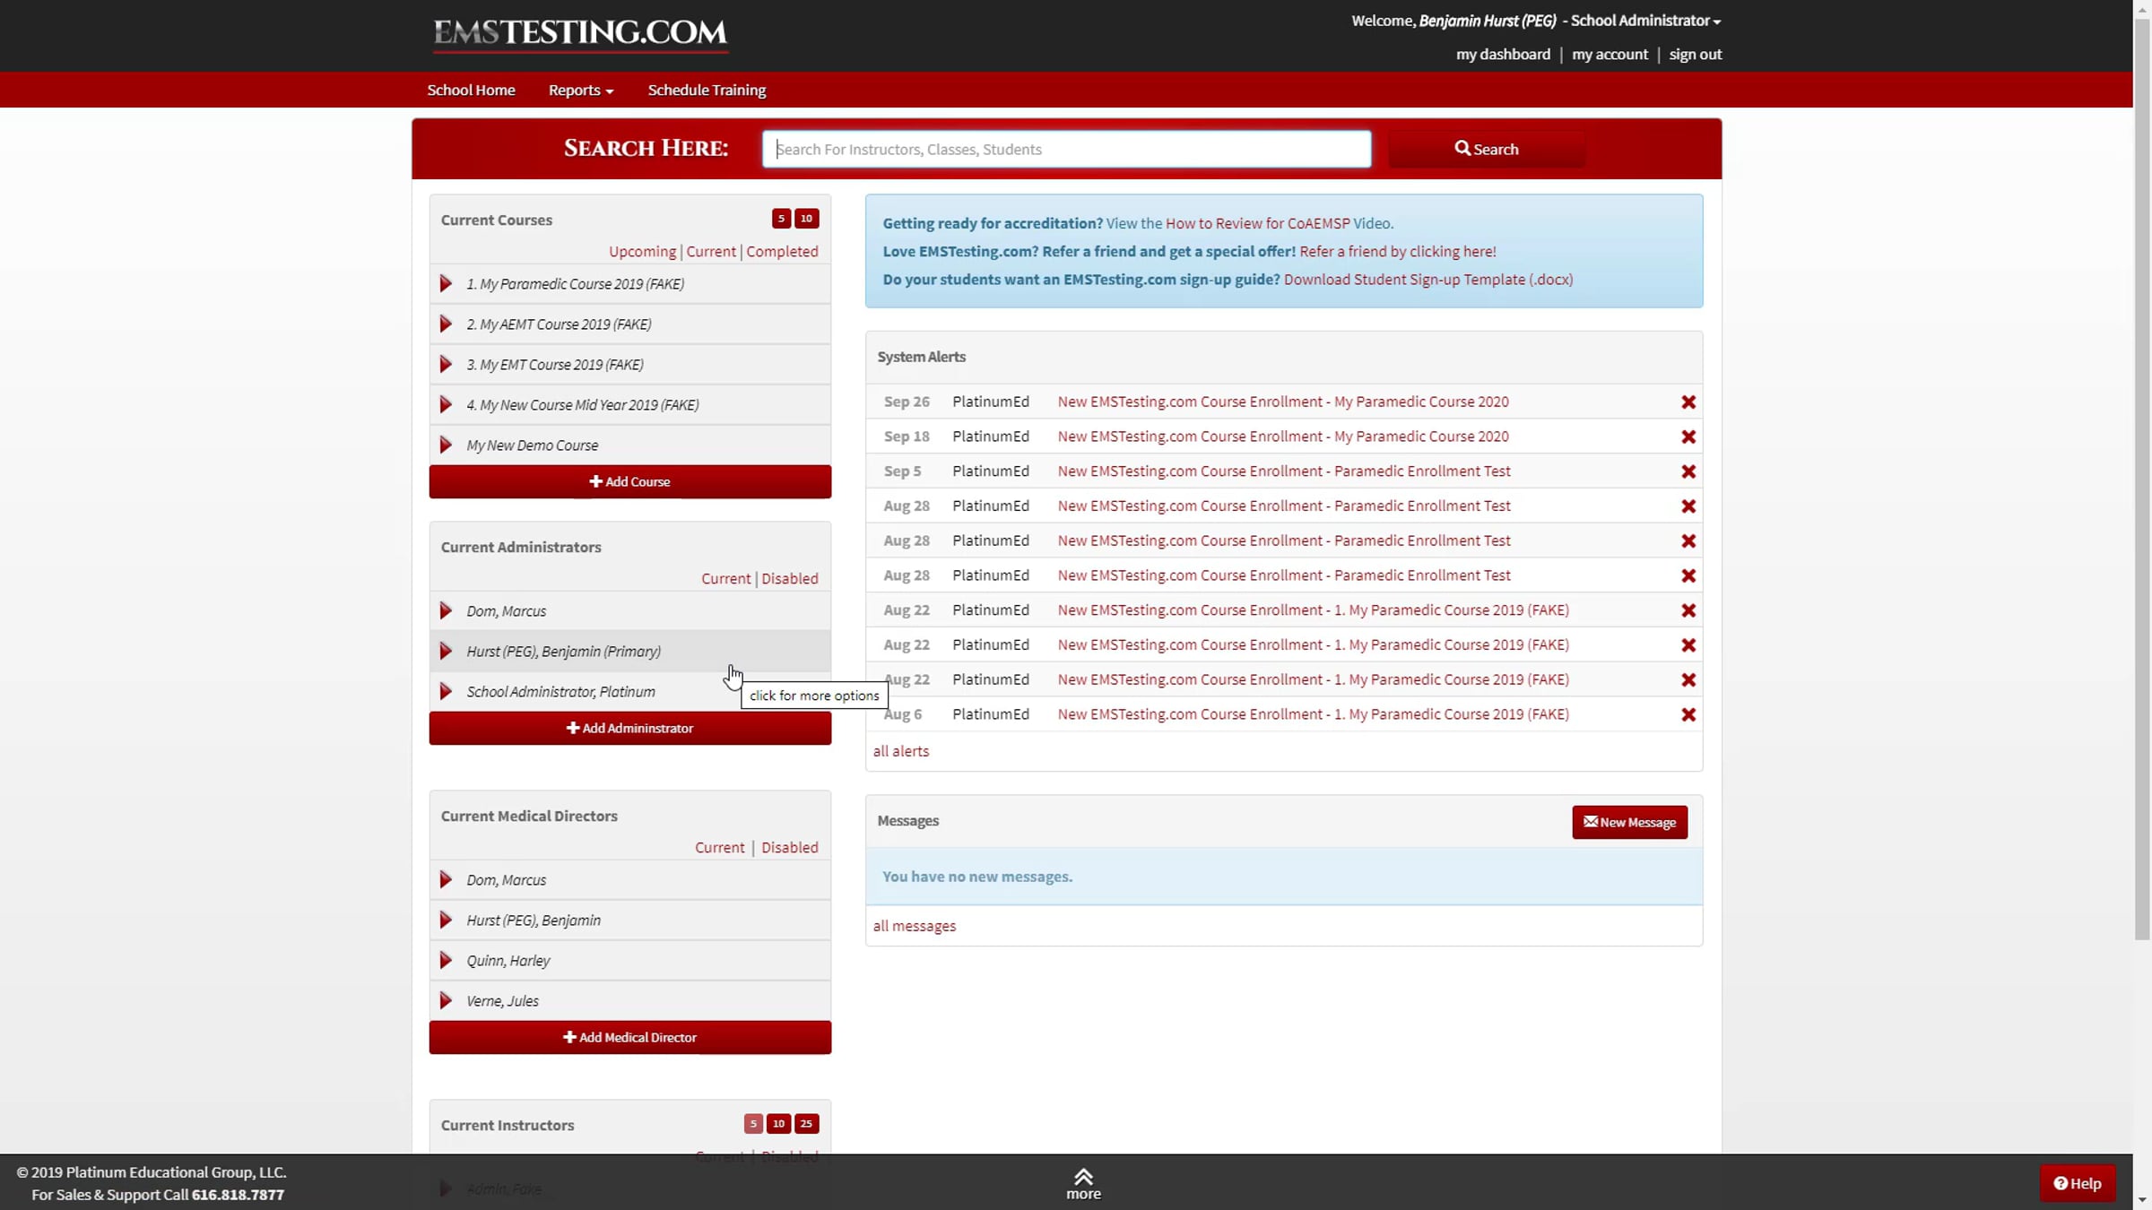Filter courses by Upcoming
This screenshot has width=2152, height=1210.
(x=642, y=252)
